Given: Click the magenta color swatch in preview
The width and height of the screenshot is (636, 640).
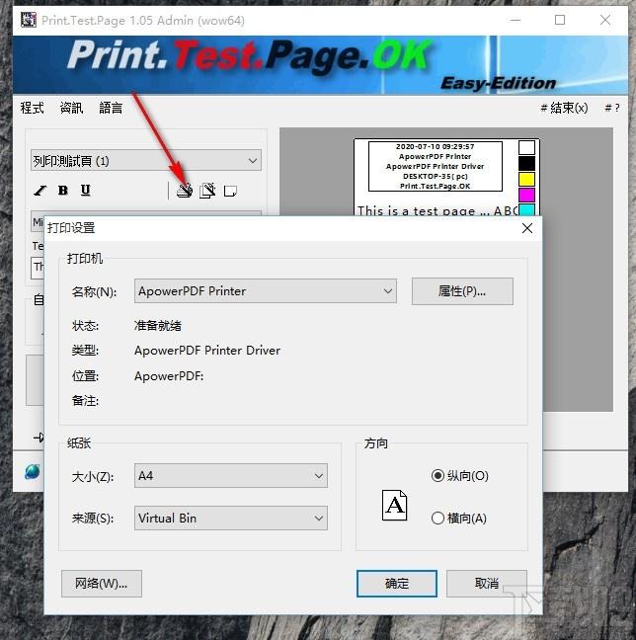Looking at the screenshot, I should pyautogui.click(x=526, y=195).
